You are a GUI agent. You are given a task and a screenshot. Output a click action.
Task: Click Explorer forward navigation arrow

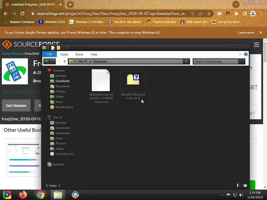pyautogui.click(x=53, y=61)
